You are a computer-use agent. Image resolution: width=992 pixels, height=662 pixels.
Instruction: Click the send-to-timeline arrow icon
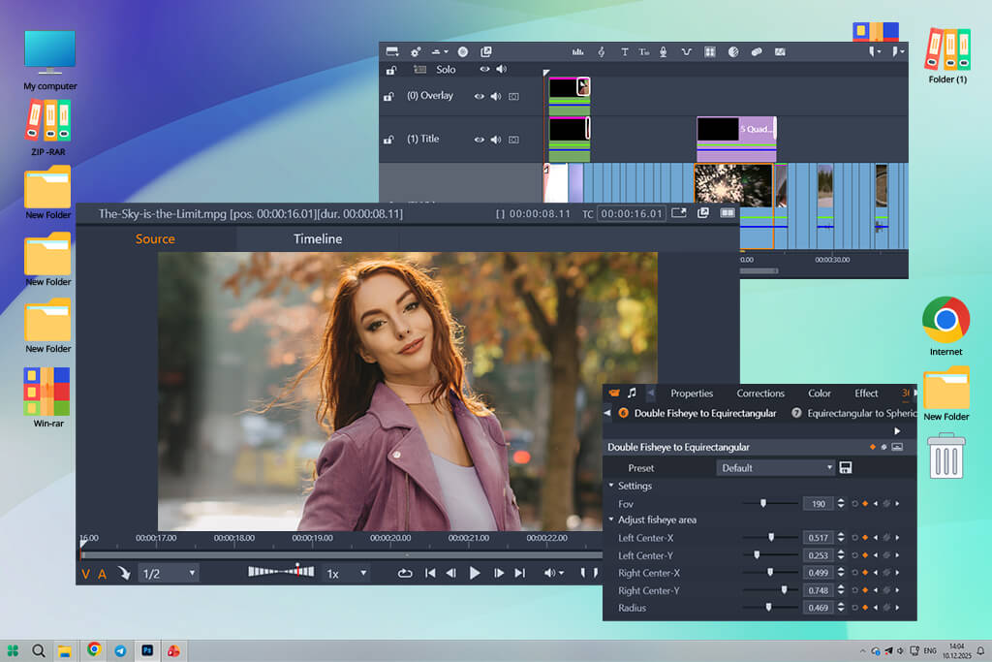pyautogui.click(x=124, y=574)
